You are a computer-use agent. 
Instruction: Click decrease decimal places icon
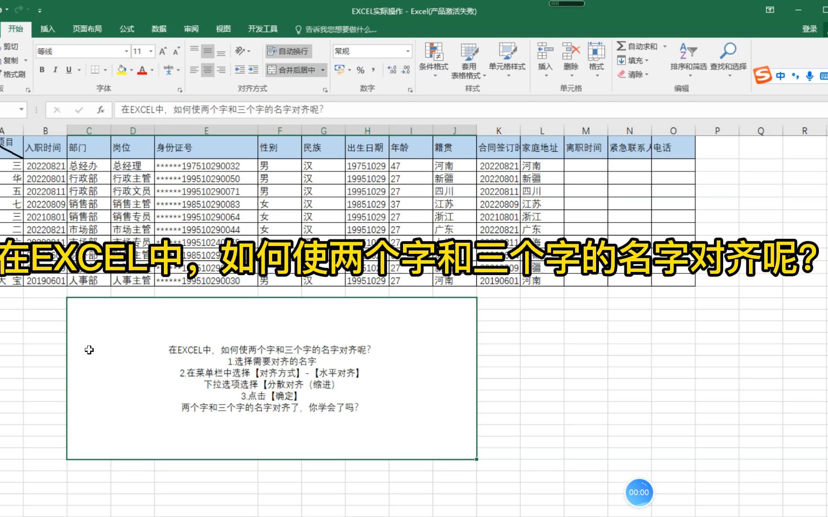coord(405,70)
